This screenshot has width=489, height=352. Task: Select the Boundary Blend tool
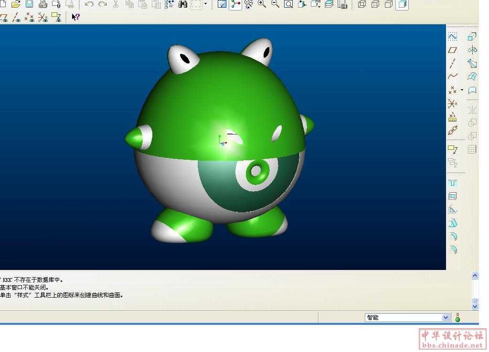click(x=472, y=76)
